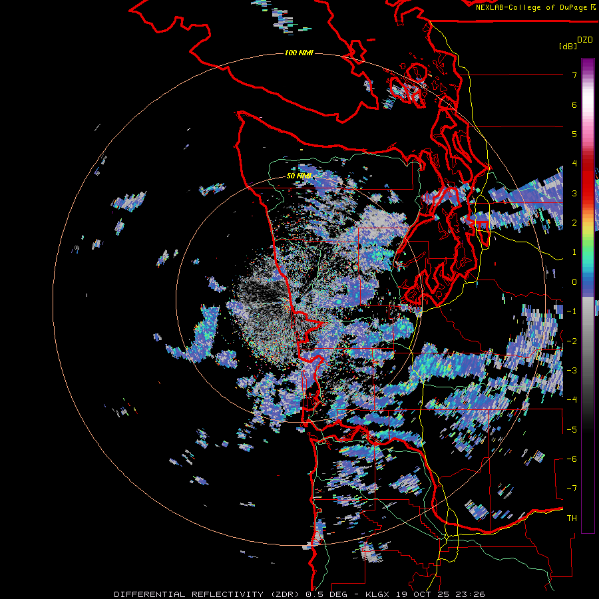Click the TH threshold label on the scale
This screenshot has height=599, width=599.
click(572, 518)
